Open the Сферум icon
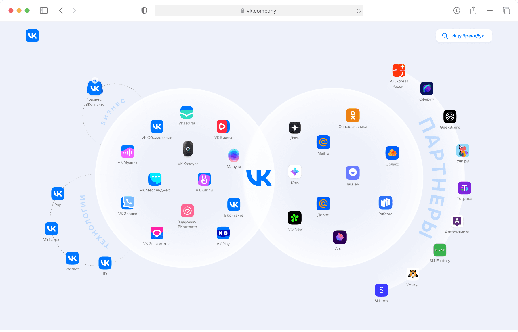Screen dimensions: 518x332 (427, 88)
